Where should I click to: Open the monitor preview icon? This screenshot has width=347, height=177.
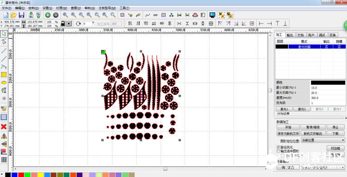coord(212,15)
